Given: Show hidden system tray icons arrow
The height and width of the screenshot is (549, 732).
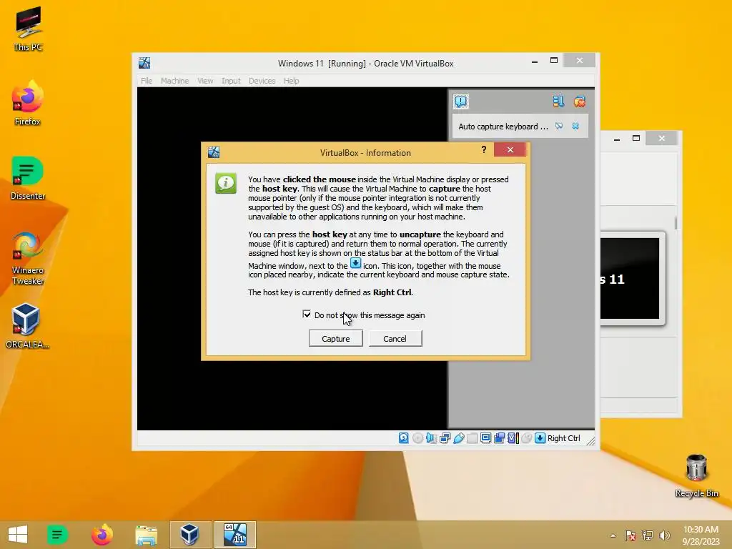Looking at the screenshot, I should pos(613,535).
